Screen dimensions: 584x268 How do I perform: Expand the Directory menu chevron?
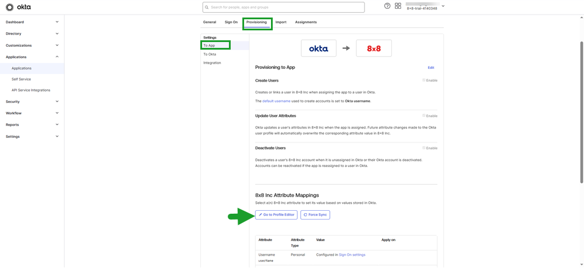click(x=57, y=33)
